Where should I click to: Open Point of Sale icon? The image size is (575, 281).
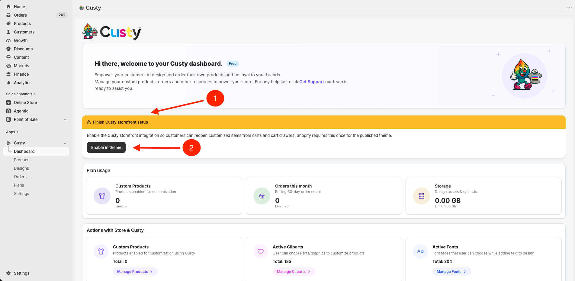[8, 119]
